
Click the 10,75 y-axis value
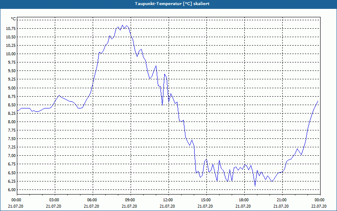[11, 29]
